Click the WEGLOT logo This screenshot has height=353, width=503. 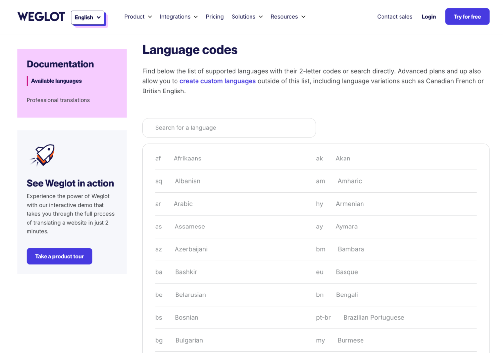coord(41,16)
